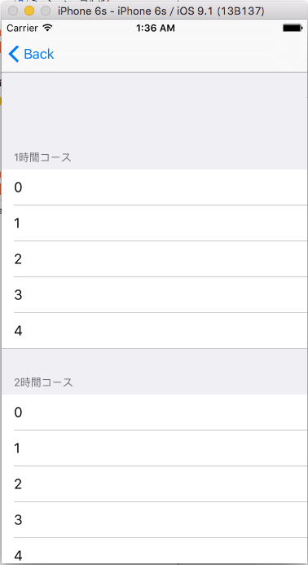Image resolution: width=308 pixels, height=565 pixels.
Task: Select row 1 under 2時間コース
Action: (x=155, y=448)
